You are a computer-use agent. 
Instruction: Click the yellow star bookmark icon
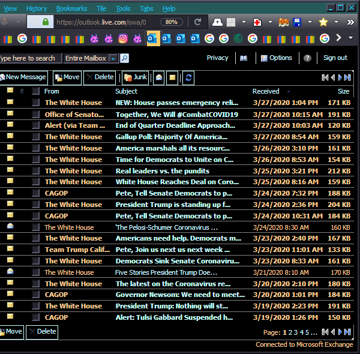coord(323,22)
